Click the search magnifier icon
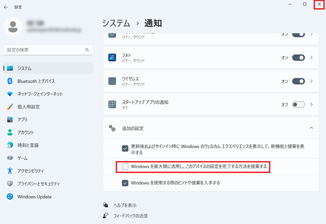 [87, 50]
